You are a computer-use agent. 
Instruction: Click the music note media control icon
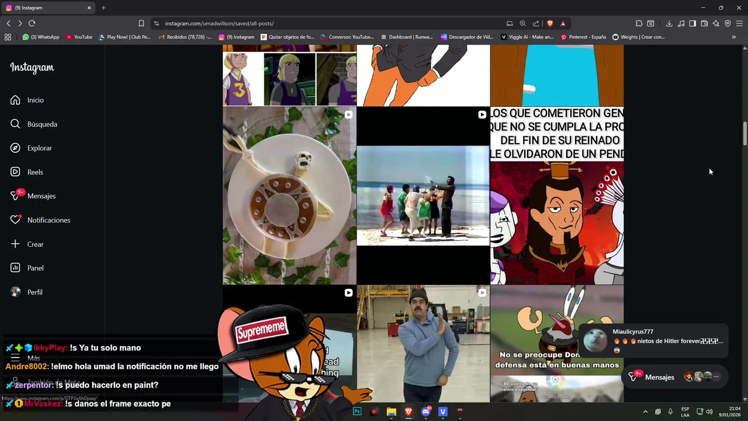tap(681, 23)
